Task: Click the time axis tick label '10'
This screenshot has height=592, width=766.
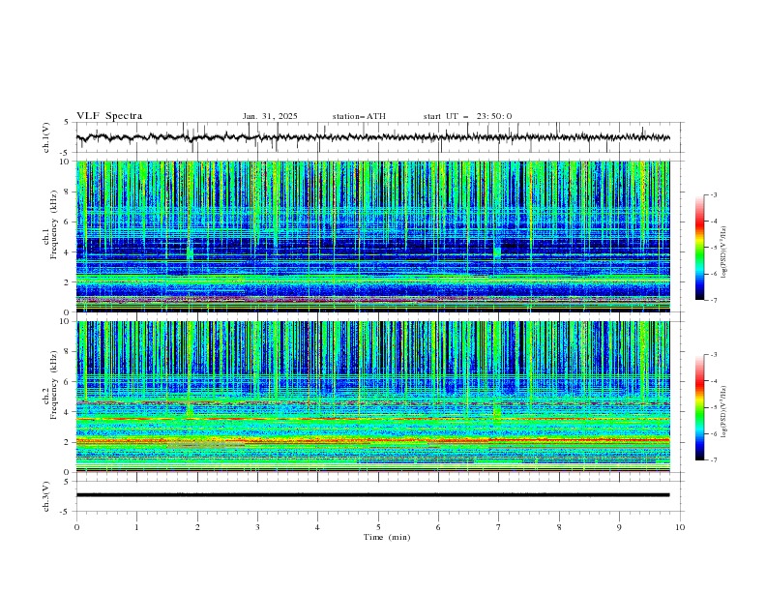Action: 680,527
